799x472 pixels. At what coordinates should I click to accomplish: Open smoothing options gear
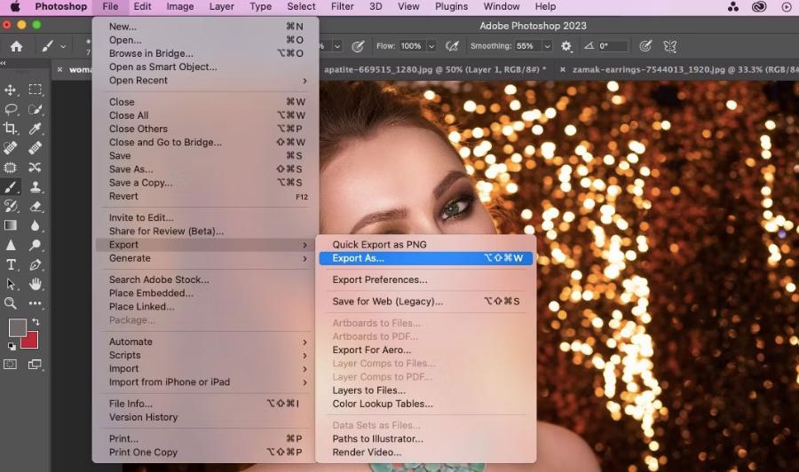coord(566,46)
